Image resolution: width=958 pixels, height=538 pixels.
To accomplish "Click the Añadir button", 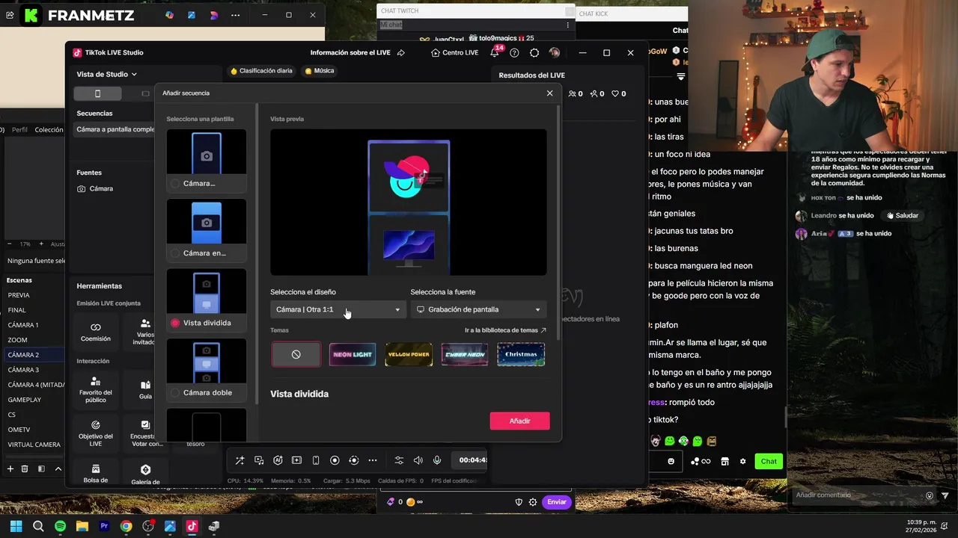I will point(519,421).
